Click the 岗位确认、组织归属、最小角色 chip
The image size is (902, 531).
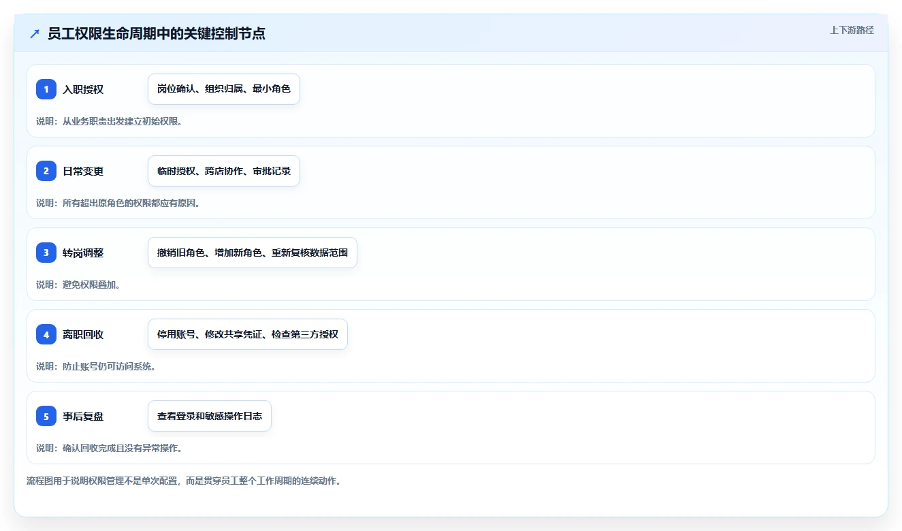pos(224,89)
